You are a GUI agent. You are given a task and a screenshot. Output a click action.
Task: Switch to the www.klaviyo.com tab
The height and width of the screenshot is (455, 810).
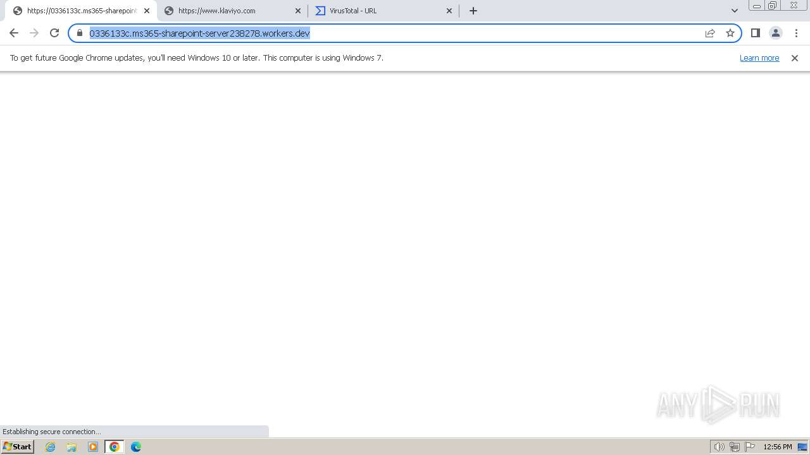232,11
